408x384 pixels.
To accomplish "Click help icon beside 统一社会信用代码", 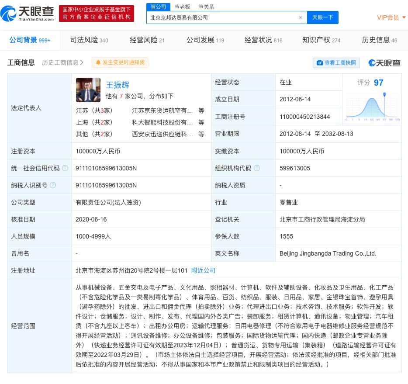I will (65, 168).
